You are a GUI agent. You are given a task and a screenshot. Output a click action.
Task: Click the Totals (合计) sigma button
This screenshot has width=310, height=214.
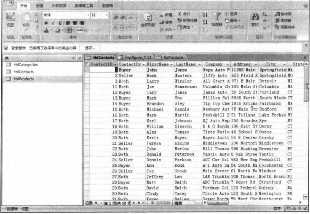[184, 14]
